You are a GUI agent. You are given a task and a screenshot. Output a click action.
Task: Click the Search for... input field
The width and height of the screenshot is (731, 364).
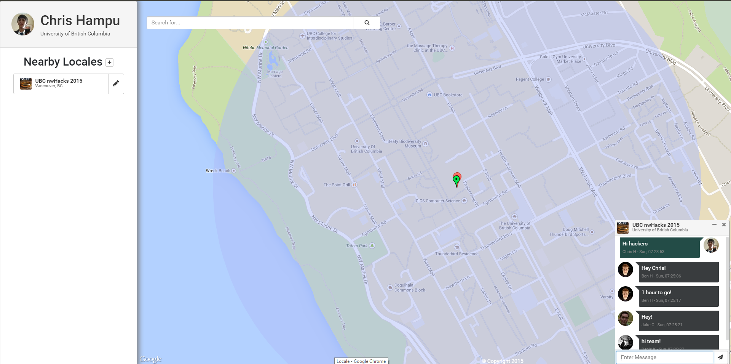tap(251, 23)
